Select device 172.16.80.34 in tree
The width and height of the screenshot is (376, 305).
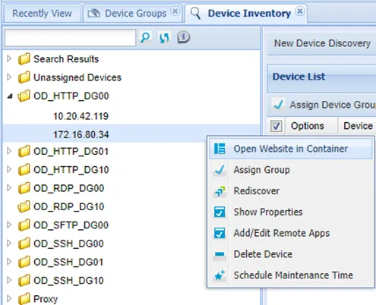click(81, 134)
